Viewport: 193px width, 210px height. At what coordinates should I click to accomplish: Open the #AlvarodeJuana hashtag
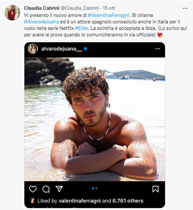point(42,22)
